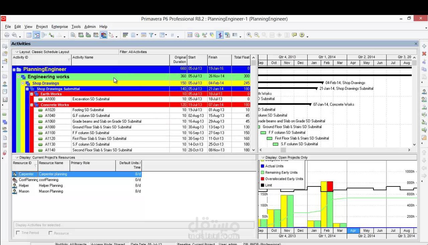Toggle the highlighted Progress Line icon
Screen dimensions: 428x245
[x=220, y=35]
